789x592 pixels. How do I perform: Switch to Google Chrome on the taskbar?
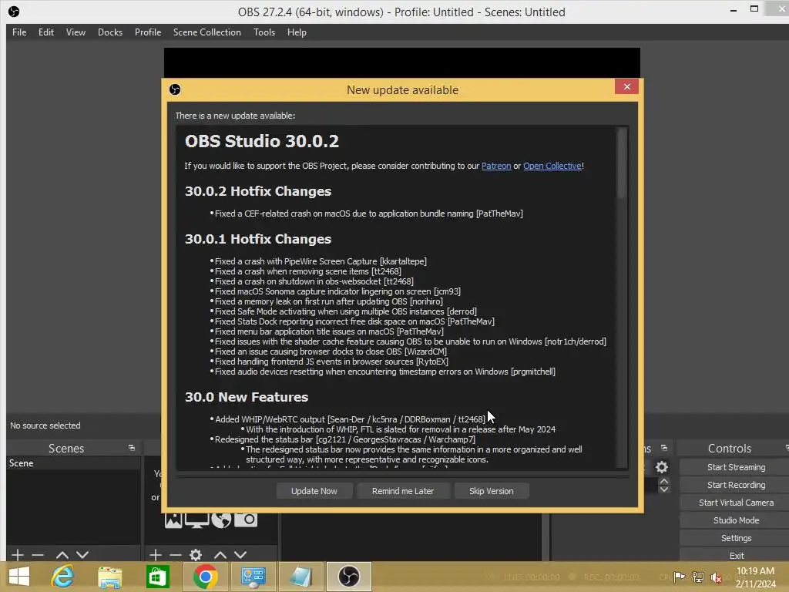coord(205,577)
